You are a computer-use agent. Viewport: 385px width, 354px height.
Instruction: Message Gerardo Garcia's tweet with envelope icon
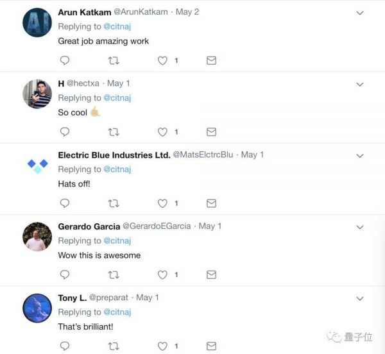(x=211, y=274)
